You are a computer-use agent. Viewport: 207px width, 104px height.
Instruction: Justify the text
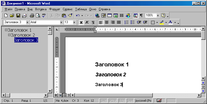119,22
